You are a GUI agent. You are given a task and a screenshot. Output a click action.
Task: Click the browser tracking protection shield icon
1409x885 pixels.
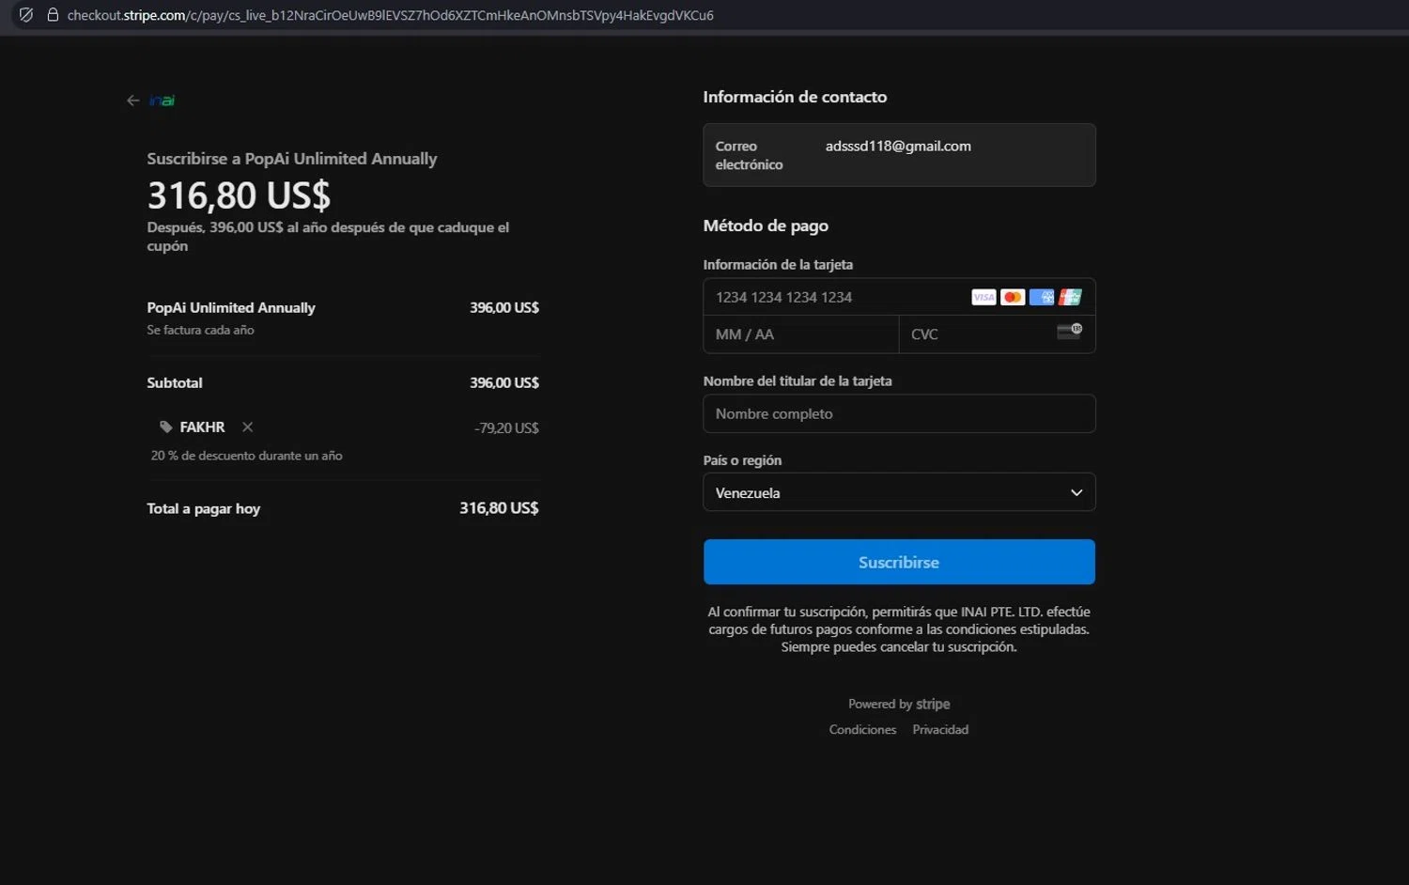click(26, 15)
